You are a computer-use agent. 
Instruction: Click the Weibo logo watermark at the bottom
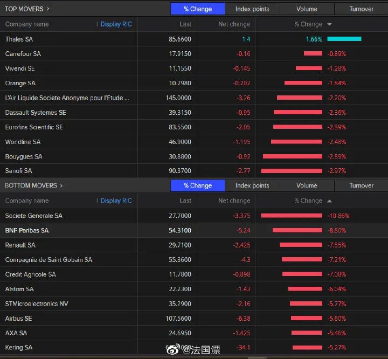(173, 350)
